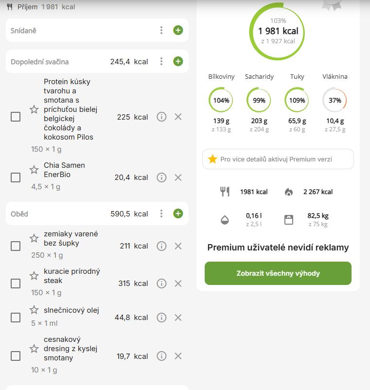Add food to Snídaně with plus icon

(178, 31)
